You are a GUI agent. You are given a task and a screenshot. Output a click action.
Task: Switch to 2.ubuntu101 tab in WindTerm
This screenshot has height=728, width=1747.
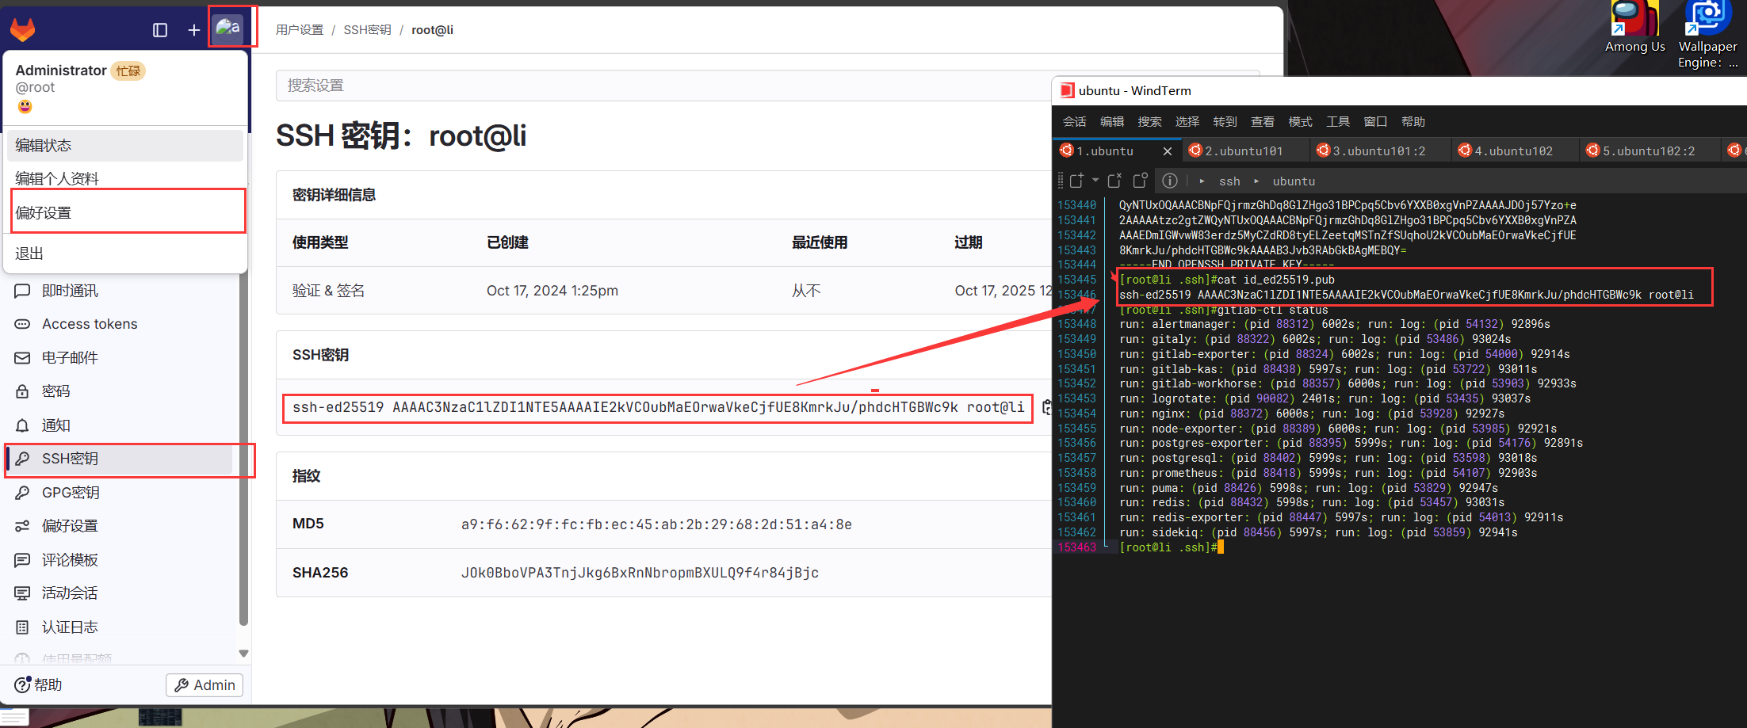click(x=1244, y=151)
